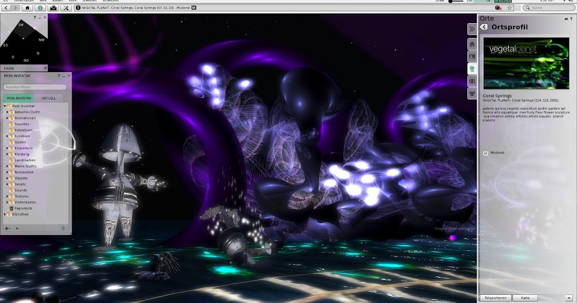Open the sidebar inventory suitcase tab
The image size is (577, 303).
point(472,81)
